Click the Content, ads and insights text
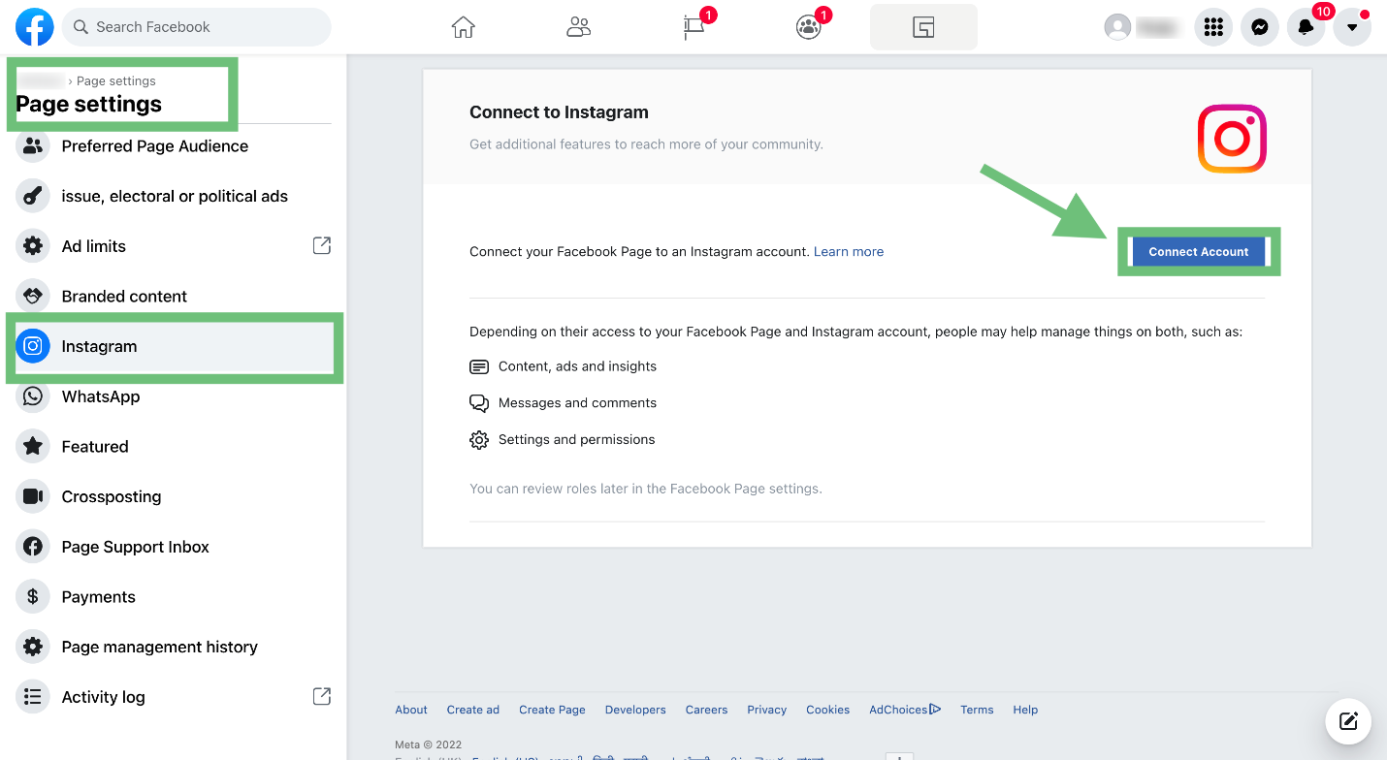 577,366
